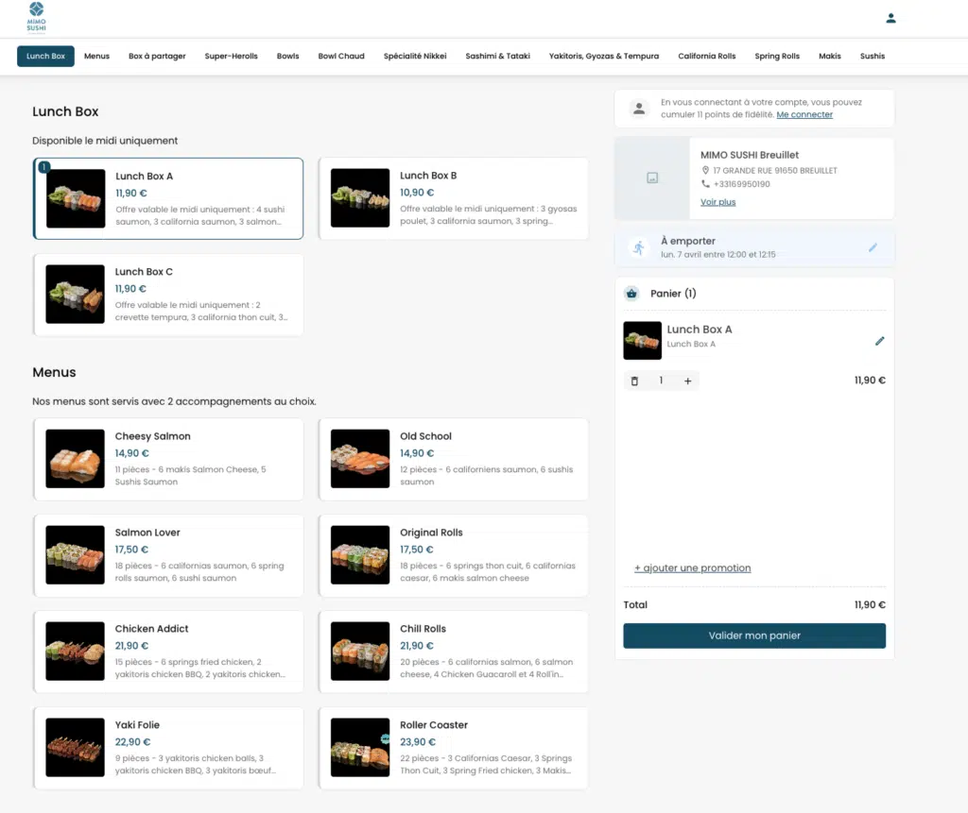Open the Roller Coaster menu thumbnail
This screenshot has height=813, width=968.
click(360, 748)
